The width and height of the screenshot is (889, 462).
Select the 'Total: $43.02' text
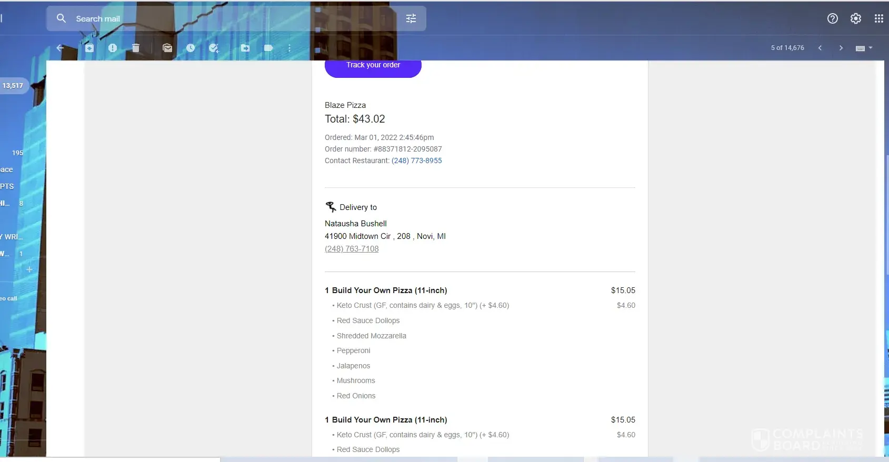coord(355,119)
